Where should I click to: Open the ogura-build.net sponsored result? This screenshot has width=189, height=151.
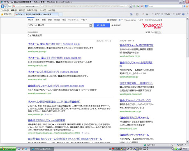(x=55, y=58)
